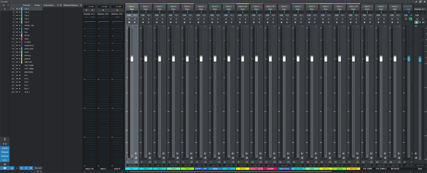Enable record arm on the Tak 1 channel
The image size is (427, 173).
[x=129, y=22]
